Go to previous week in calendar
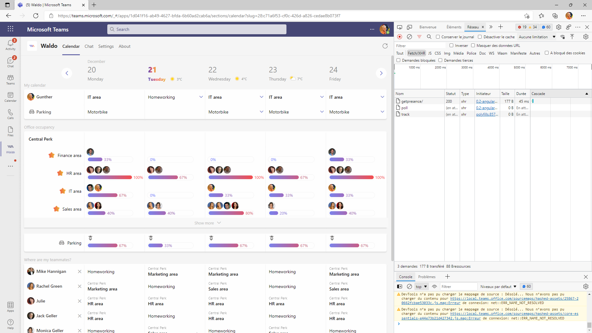Viewport: 592px width, 333px height. [x=67, y=73]
